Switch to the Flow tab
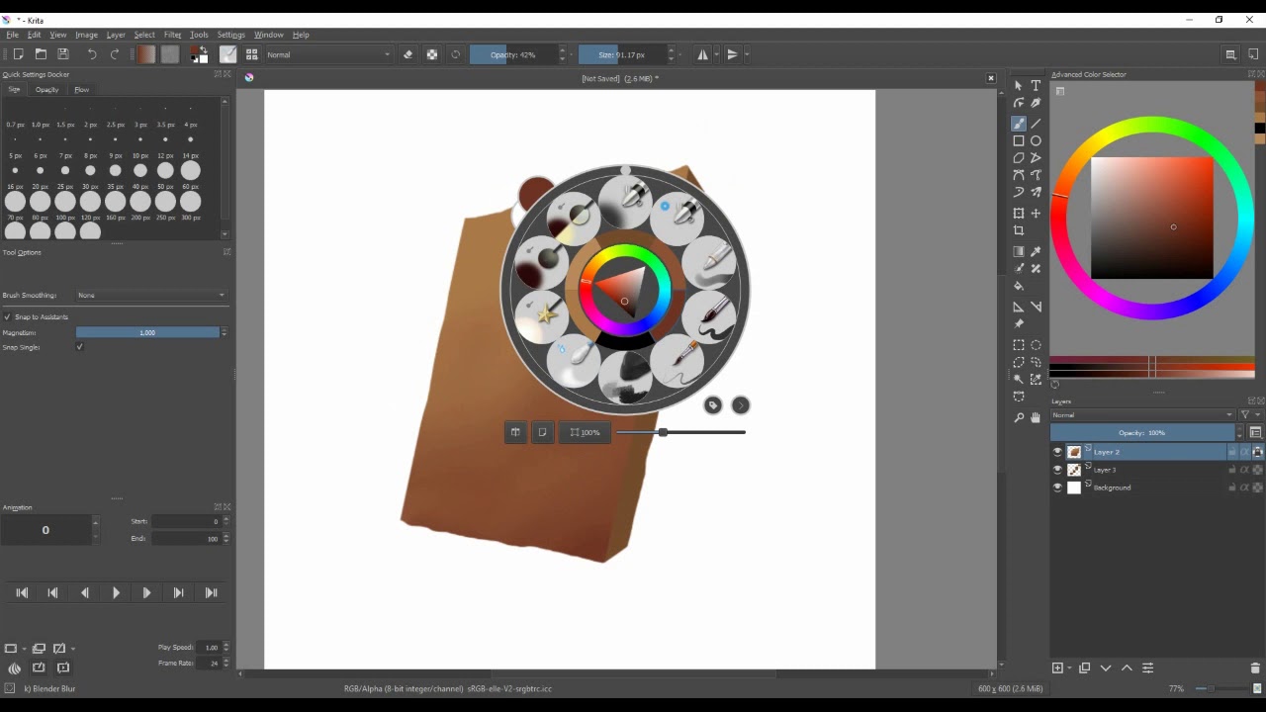Screen dimensions: 1266x712 tap(82, 90)
